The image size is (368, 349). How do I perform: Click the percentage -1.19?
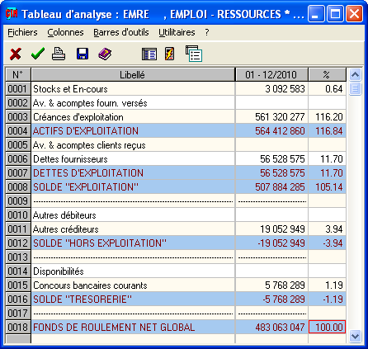click(333, 299)
